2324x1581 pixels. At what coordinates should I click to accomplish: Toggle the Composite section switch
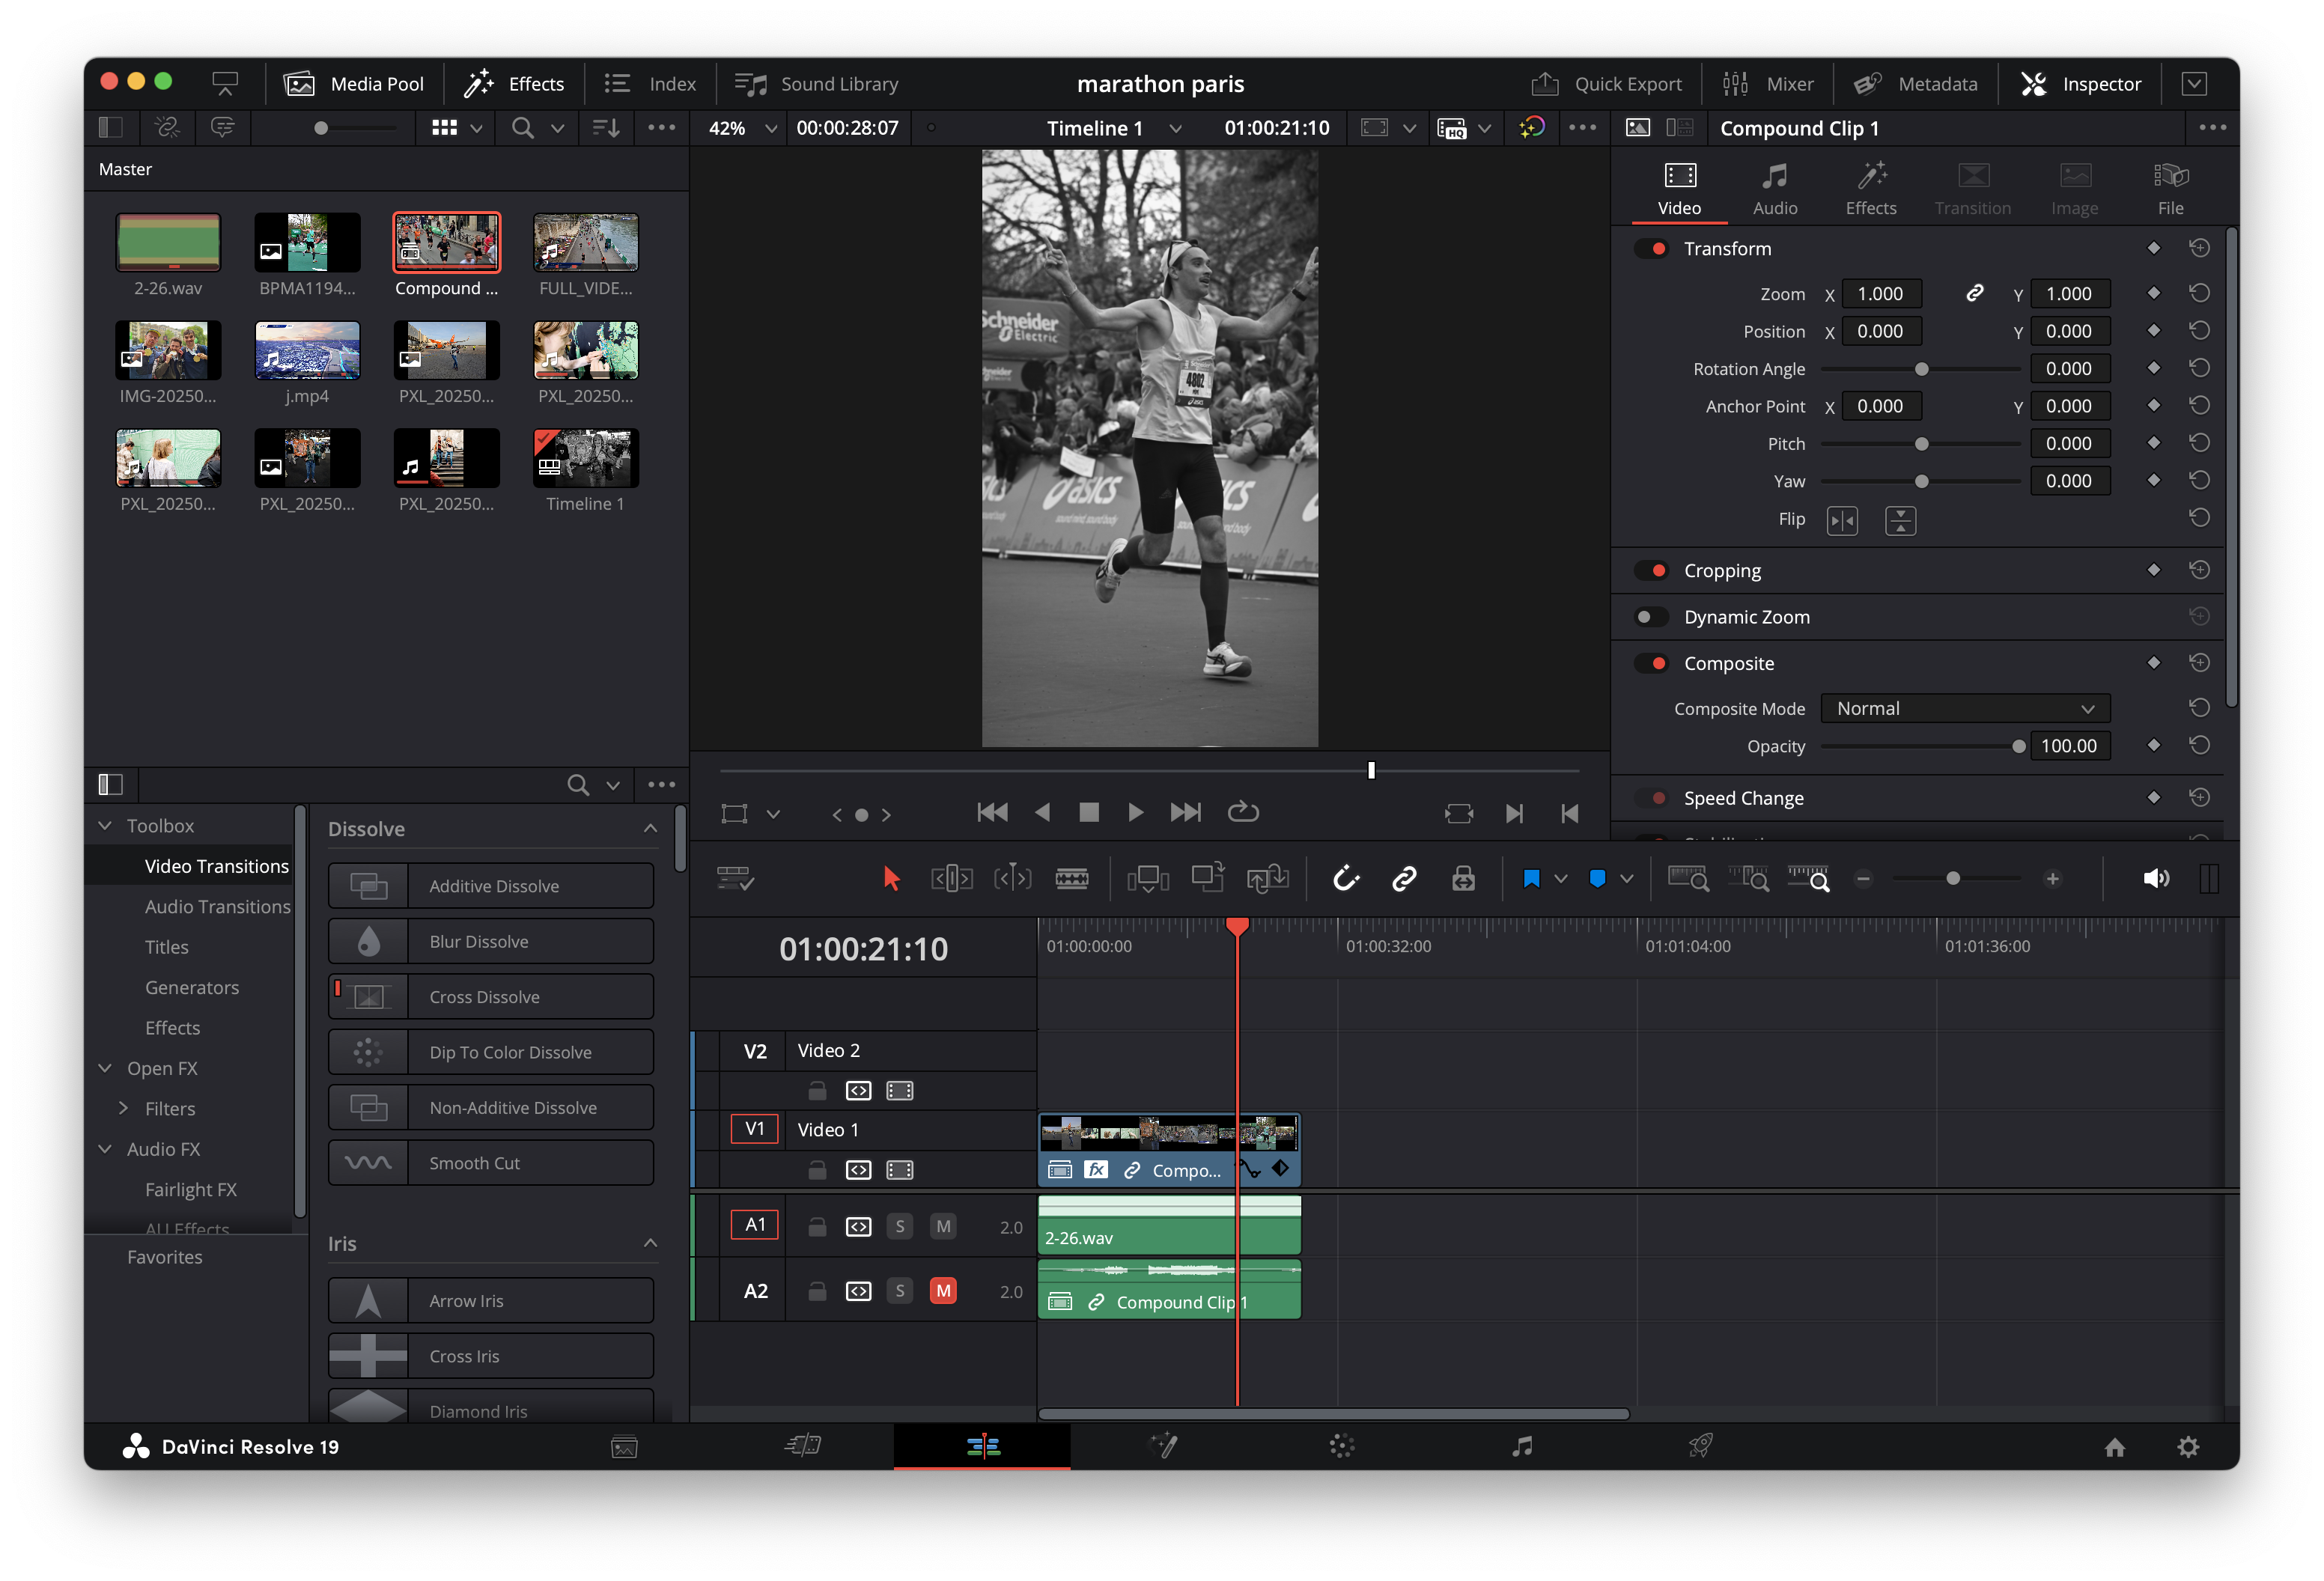pos(1651,663)
